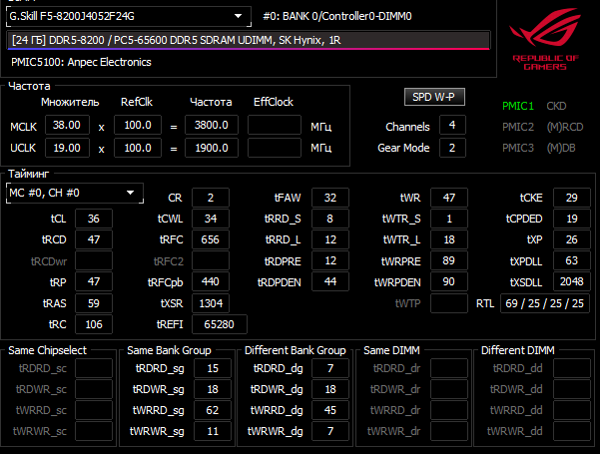Click the tCWL value 34
The image size is (600, 454).
tap(211, 219)
